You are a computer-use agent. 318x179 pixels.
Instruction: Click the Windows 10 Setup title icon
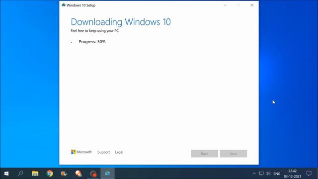coord(64,5)
